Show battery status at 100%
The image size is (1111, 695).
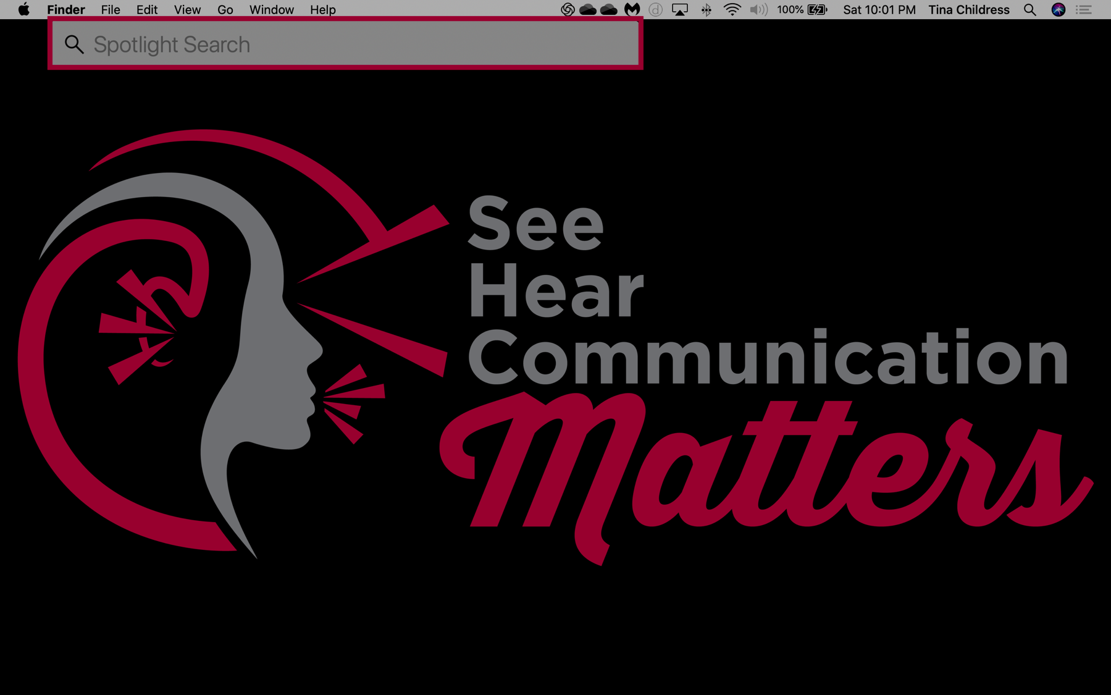802,10
